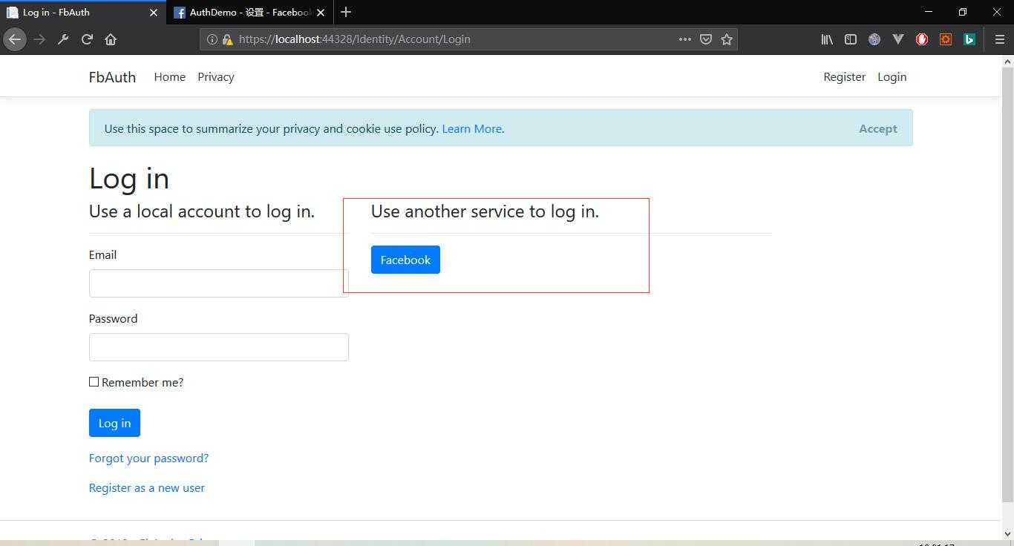Click the V-shaped extension icon
Viewport: 1014px width, 546px height.
pos(898,39)
